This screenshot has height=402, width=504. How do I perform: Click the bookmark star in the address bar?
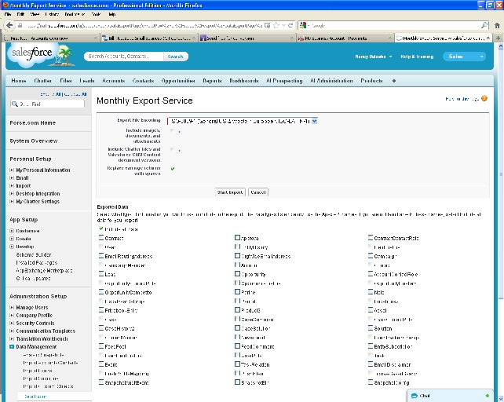(x=276, y=25)
